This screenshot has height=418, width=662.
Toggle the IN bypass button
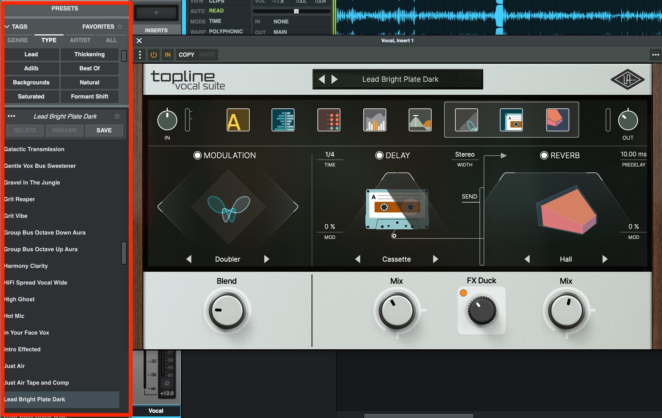point(168,55)
